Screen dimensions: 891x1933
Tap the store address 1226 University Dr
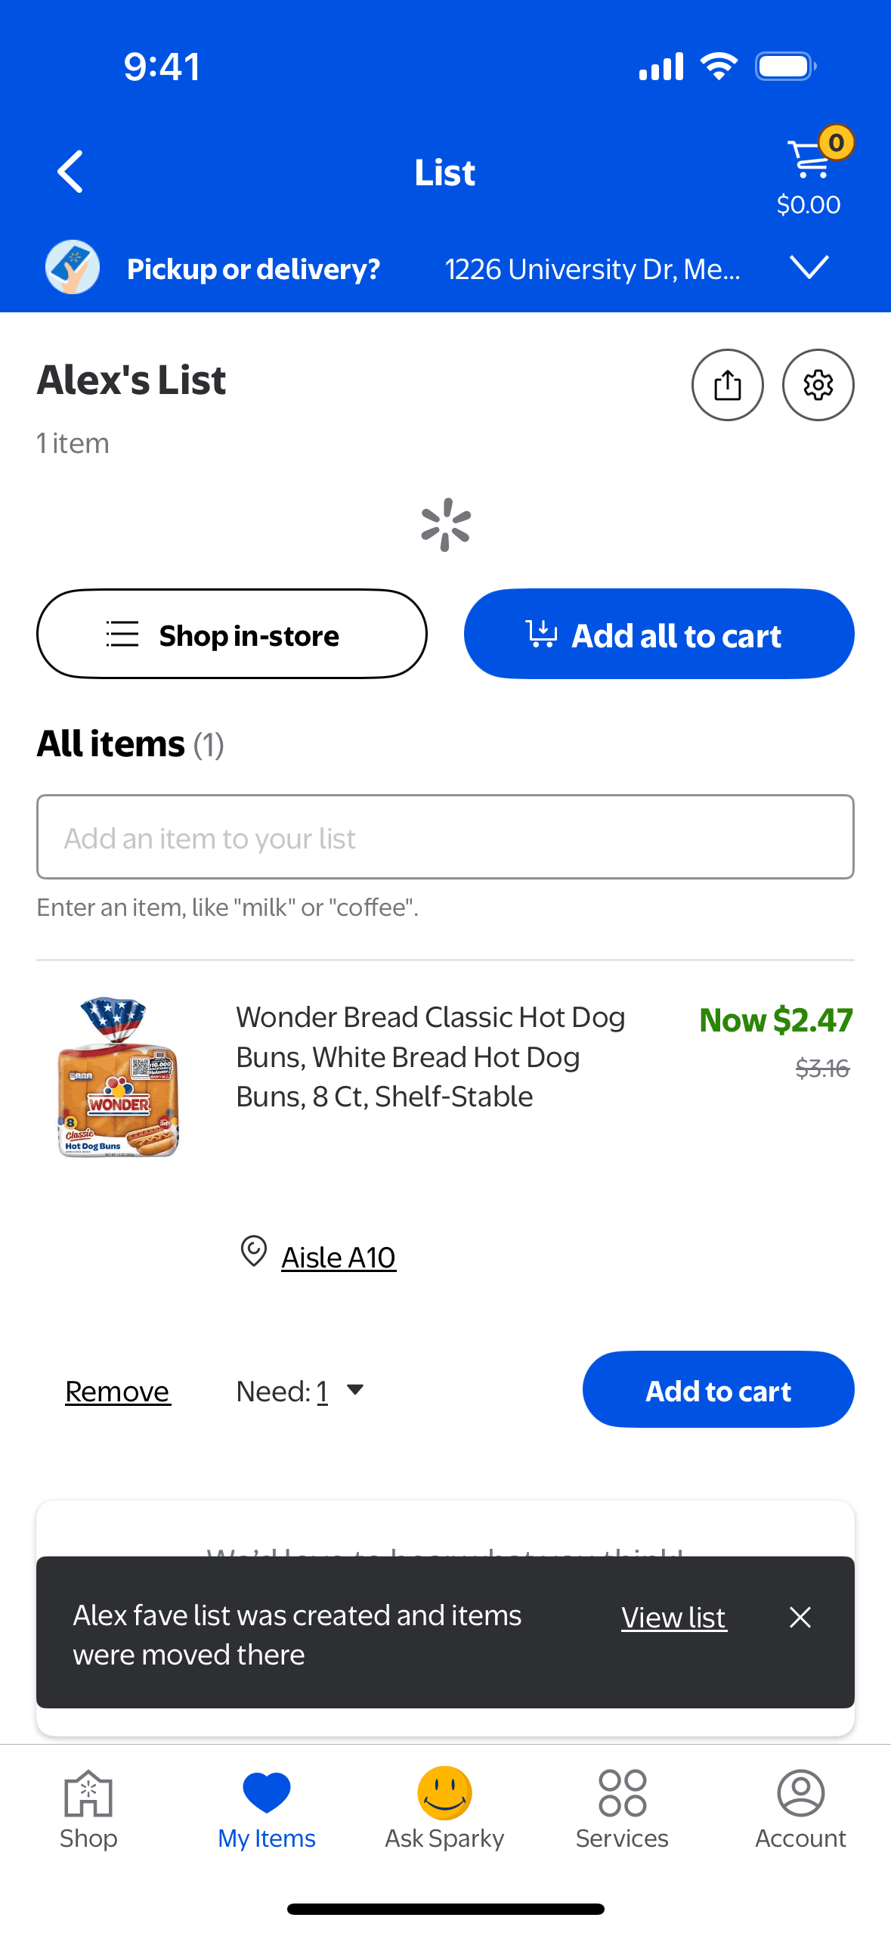coord(592,269)
